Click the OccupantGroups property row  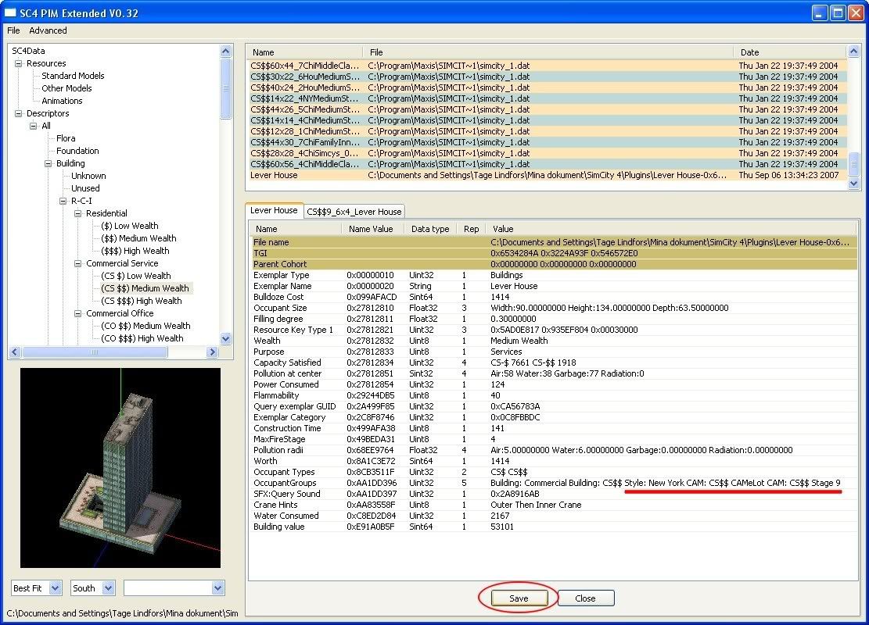(x=285, y=483)
